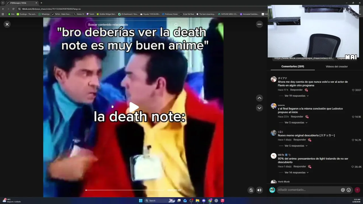The image size is (363, 204).
Task: Open File Explorer from taskbar
Action: [x=197, y=201]
